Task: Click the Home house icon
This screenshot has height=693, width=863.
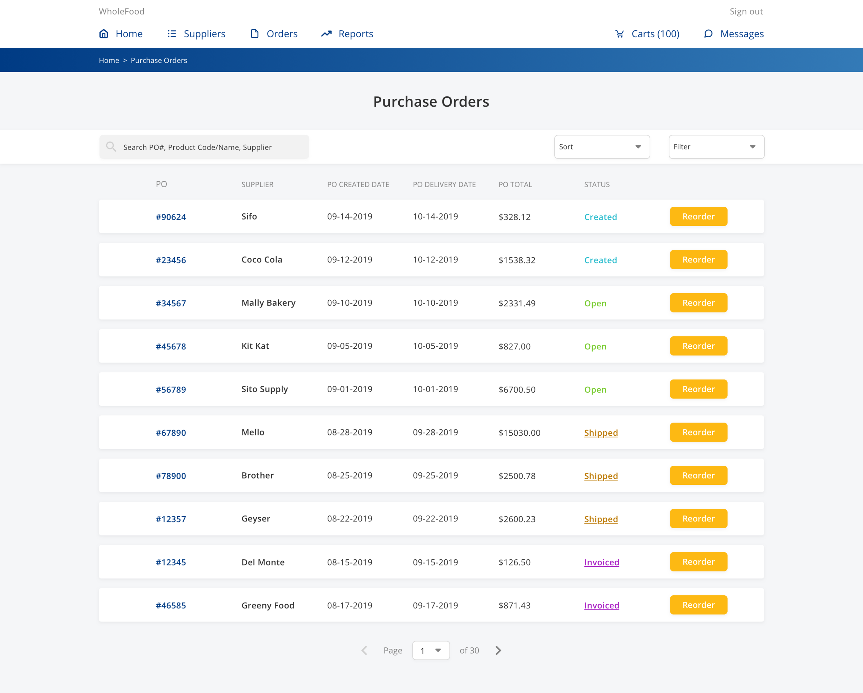Action: 104,33
